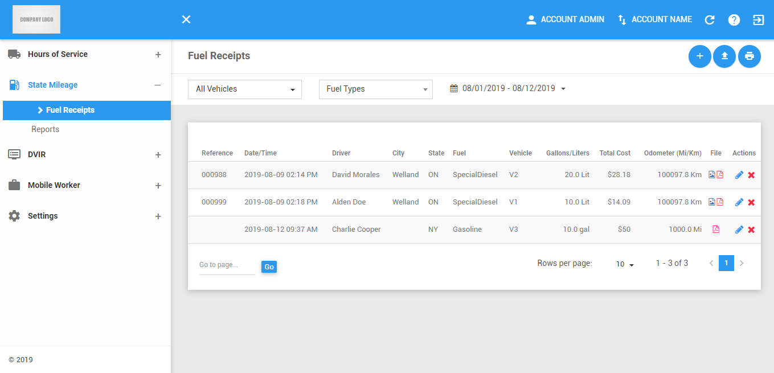This screenshot has height=373, width=774.
Task: Open Mobile Worker menu label
Action: [54, 185]
